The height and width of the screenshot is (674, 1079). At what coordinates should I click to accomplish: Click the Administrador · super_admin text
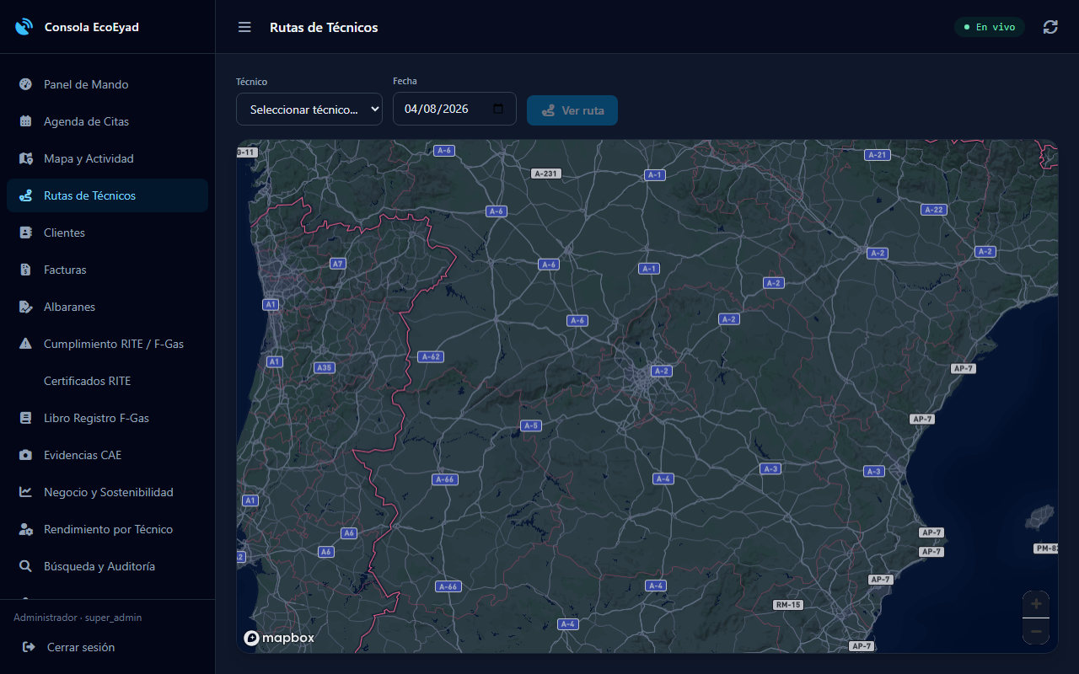tap(78, 618)
